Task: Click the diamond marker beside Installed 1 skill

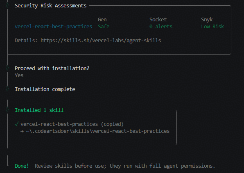Action: pyautogui.click(x=7, y=110)
